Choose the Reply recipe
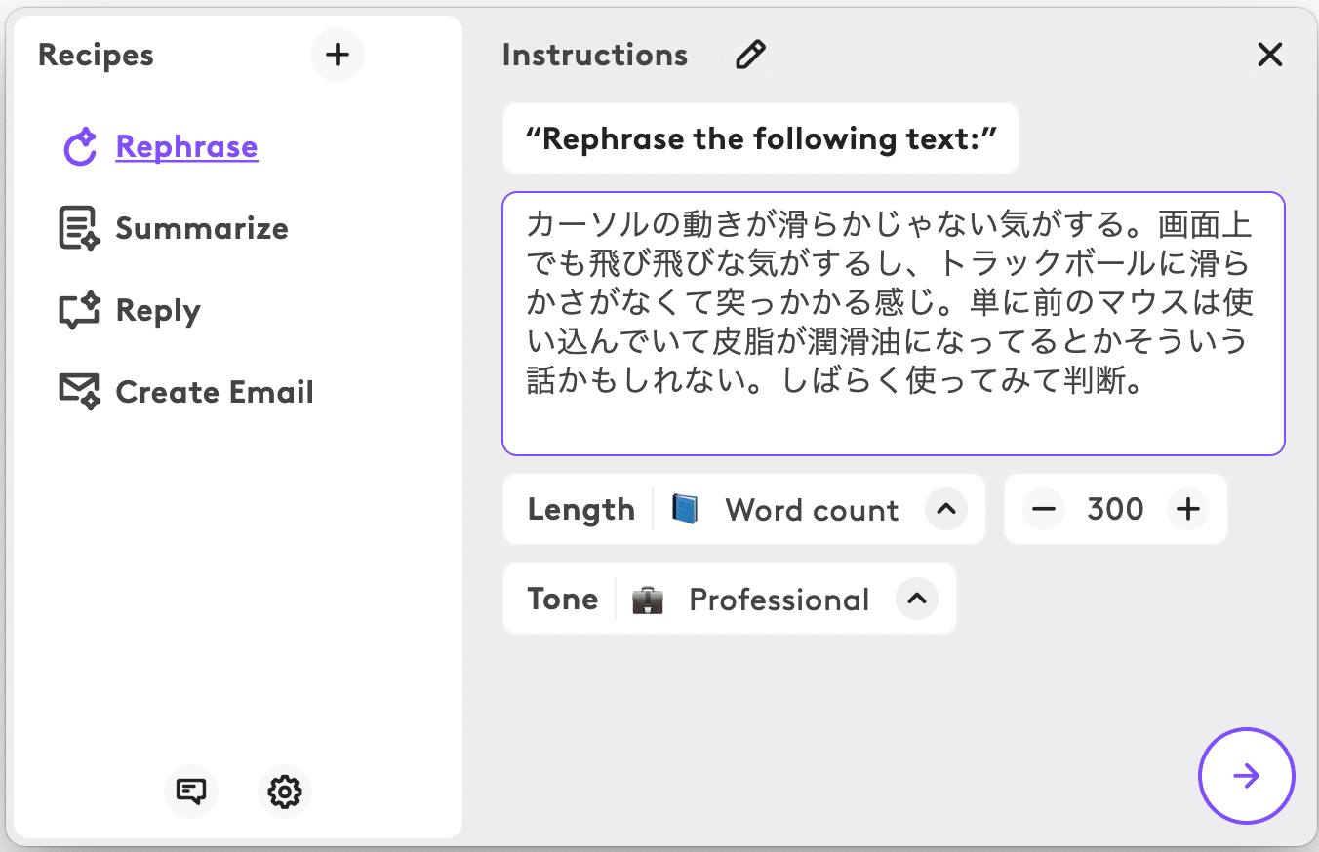The image size is (1319, 852). tap(158, 311)
